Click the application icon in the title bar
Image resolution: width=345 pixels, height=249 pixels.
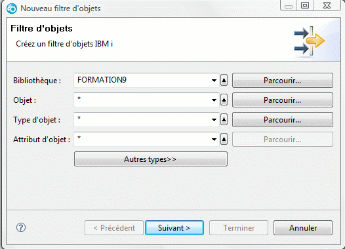tap(12, 9)
